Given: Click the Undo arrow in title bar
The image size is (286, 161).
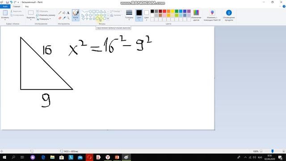Looking at the screenshot, I should [x=11, y=2].
